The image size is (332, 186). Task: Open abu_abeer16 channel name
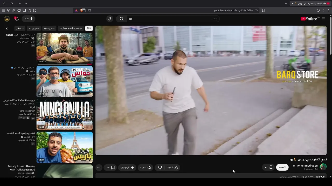tap(26, 38)
